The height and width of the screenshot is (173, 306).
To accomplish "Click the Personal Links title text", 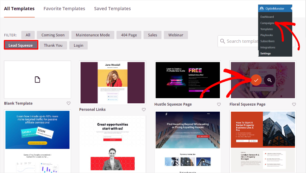I will click(92, 110).
